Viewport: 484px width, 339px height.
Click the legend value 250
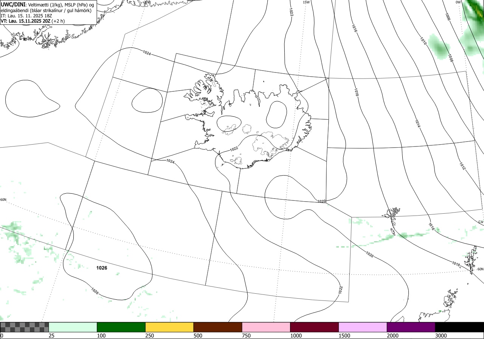click(149, 336)
